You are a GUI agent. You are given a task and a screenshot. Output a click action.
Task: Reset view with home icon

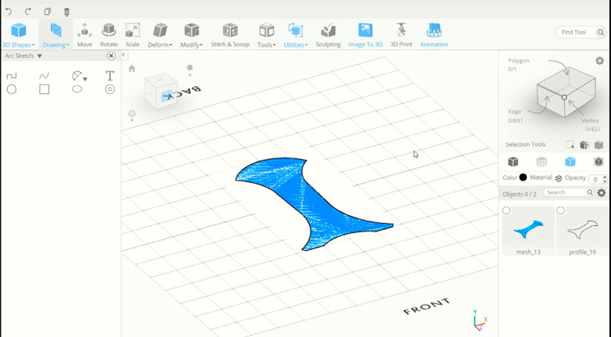tap(132, 69)
